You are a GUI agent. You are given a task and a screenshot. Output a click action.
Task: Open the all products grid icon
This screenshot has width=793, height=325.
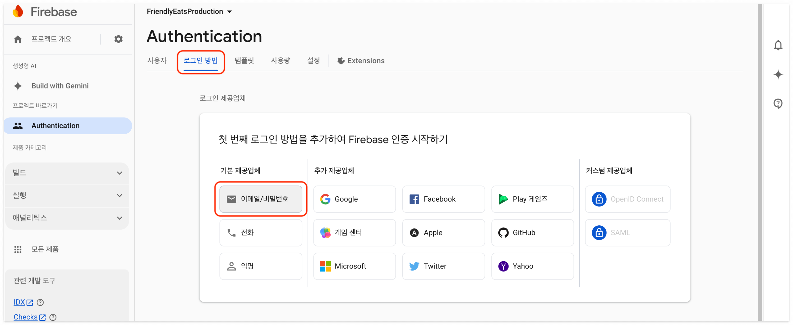coord(18,249)
